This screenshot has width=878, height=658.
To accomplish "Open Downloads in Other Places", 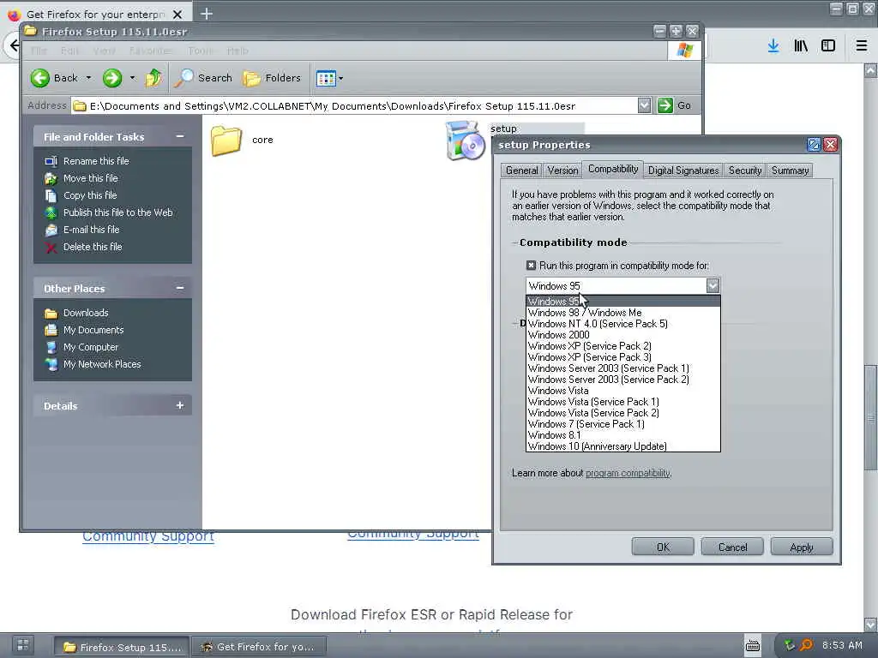I will tap(86, 313).
